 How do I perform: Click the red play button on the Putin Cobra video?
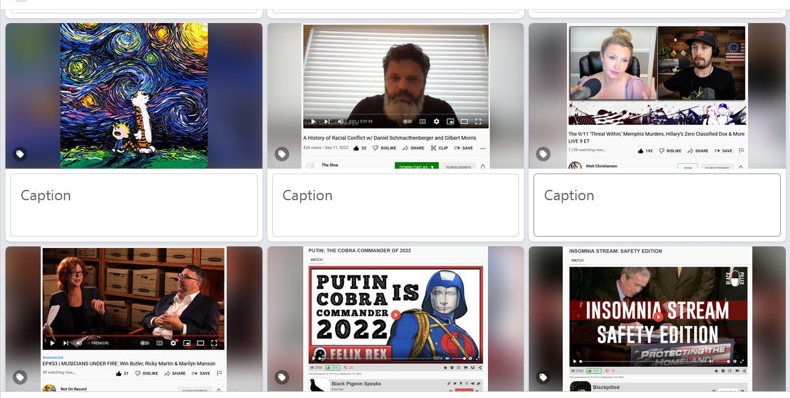[396, 315]
